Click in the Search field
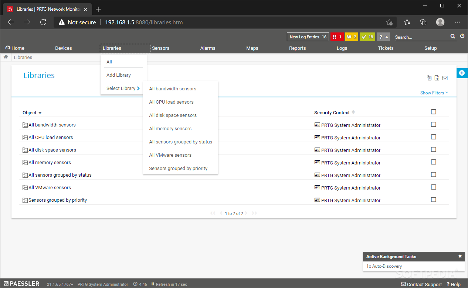468x288 pixels. (x=421, y=37)
